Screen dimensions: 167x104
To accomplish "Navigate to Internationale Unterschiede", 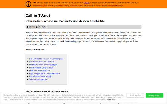I will pos(41,68).
